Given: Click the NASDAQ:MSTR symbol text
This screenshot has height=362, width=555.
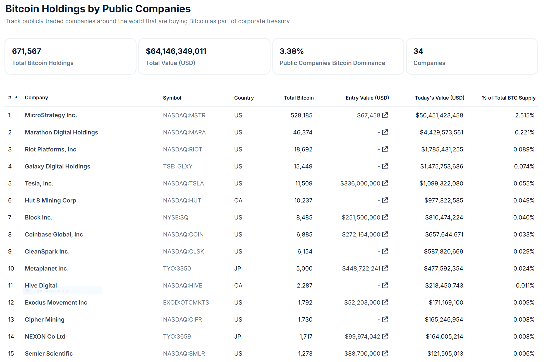Looking at the screenshot, I should click(184, 115).
